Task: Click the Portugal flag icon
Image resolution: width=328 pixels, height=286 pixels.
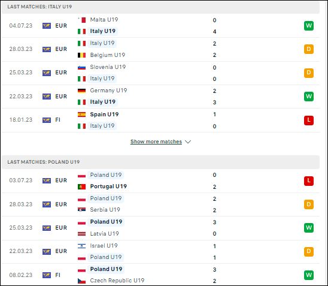Action: (x=81, y=186)
